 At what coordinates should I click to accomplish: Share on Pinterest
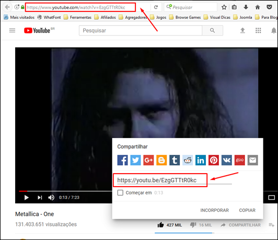click(x=214, y=160)
